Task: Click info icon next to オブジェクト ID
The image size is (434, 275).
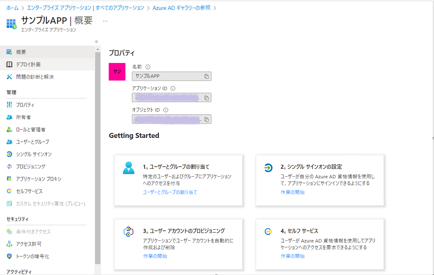Action: [x=166, y=110]
